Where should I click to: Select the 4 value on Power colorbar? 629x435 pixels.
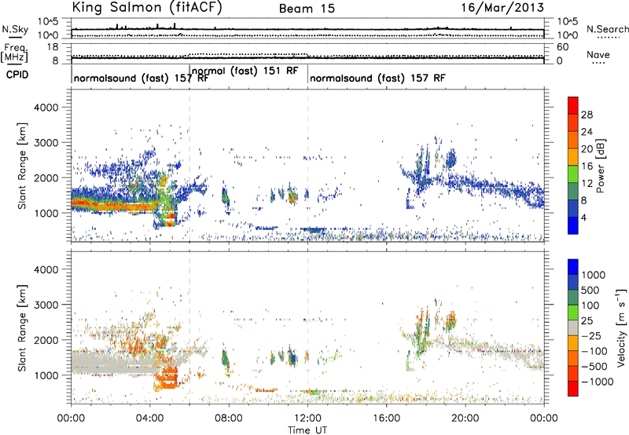584,218
